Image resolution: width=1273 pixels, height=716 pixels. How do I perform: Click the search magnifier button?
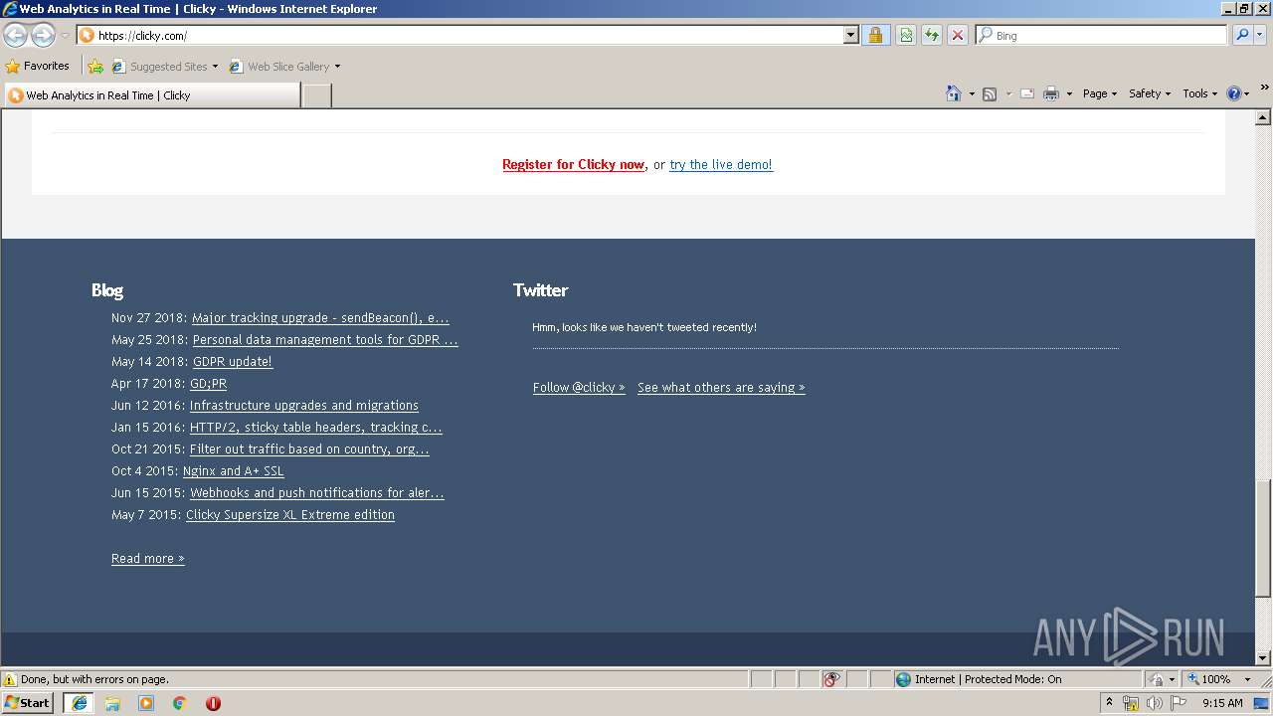1241,35
